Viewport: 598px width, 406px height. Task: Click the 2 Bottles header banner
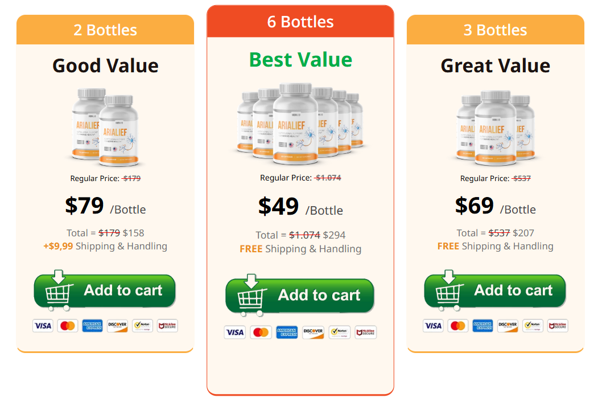[105, 30]
